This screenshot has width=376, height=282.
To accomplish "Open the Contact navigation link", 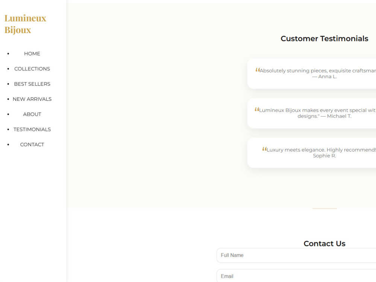I will (32, 145).
